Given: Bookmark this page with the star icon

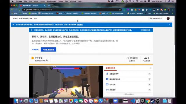Looking at the screenshot, I should pos(120,10).
